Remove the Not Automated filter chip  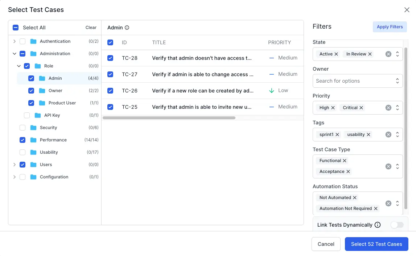pyautogui.click(x=355, y=198)
